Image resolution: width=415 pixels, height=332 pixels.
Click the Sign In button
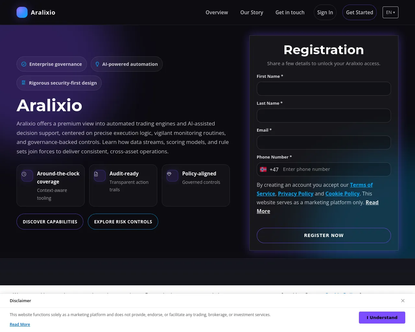click(x=325, y=12)
